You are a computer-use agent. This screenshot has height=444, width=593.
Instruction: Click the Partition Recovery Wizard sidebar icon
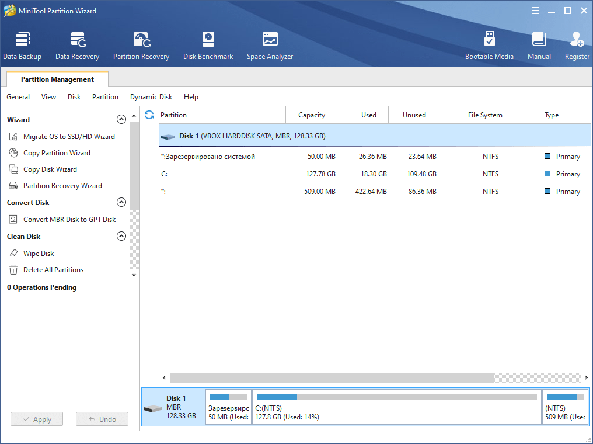13,185
